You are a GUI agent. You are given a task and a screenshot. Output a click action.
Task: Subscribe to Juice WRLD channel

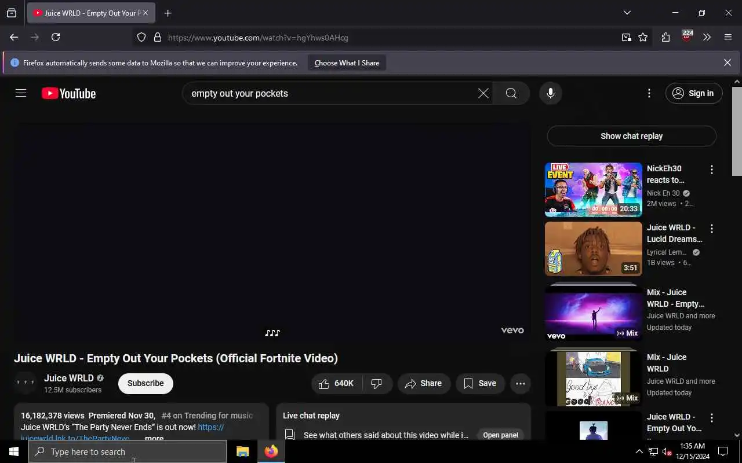[x=146, y=383]
